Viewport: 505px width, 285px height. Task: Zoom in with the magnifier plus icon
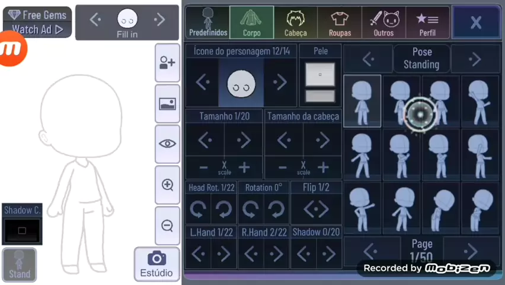pyautogui.click(x=167, y=185)
